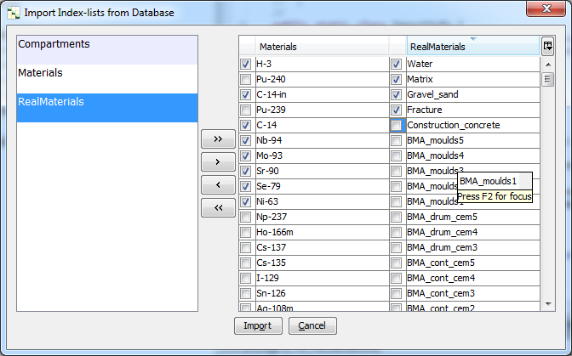Click the BMA_cont_cem4 cell text
572x356 pixels.
click(441, 278)
